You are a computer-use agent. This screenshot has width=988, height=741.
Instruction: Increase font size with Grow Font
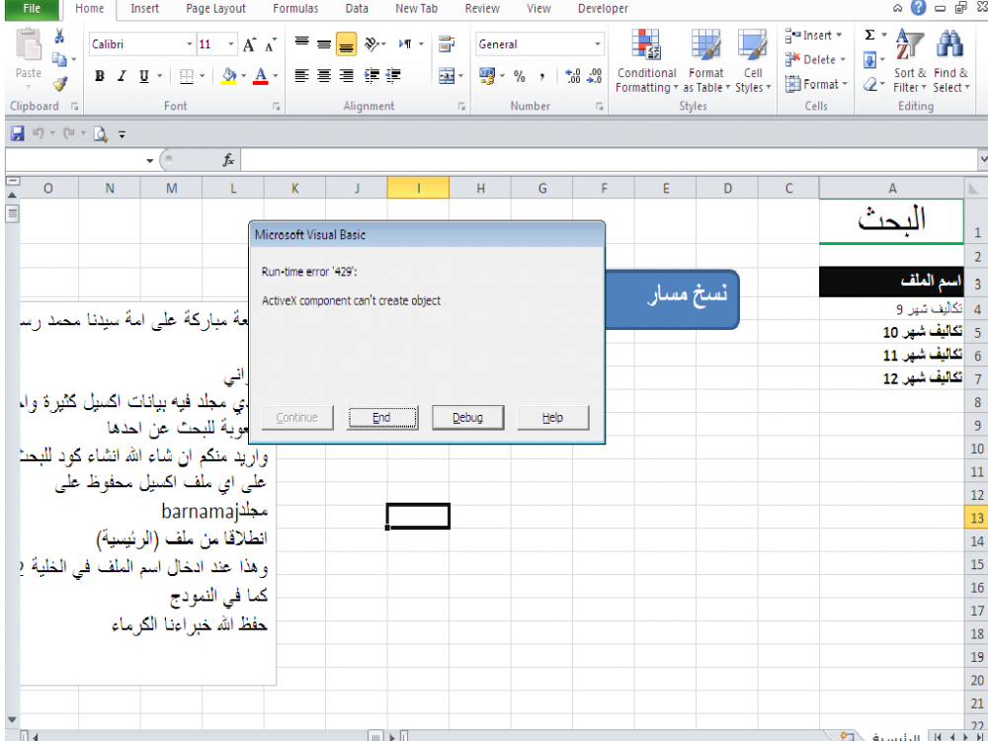[x=250, y=44]
